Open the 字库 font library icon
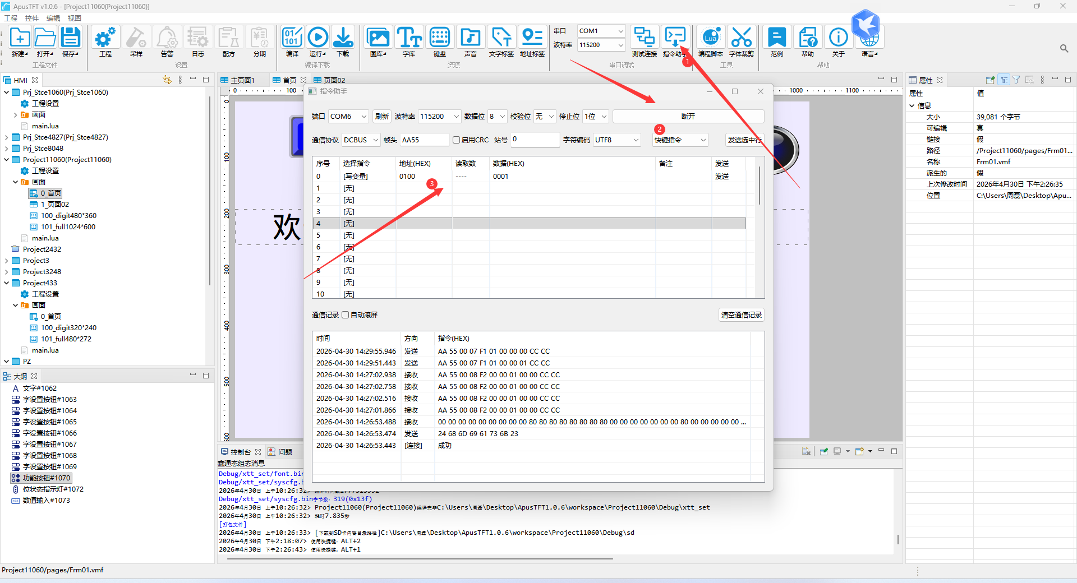1077x583 pixels. pyautogui.click(x=409, y=38)
